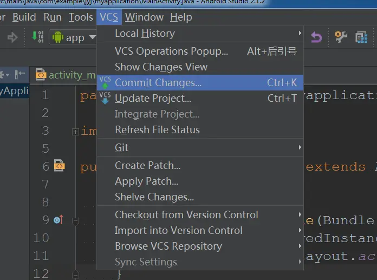Open the Run menu

[x=53, y=17]
